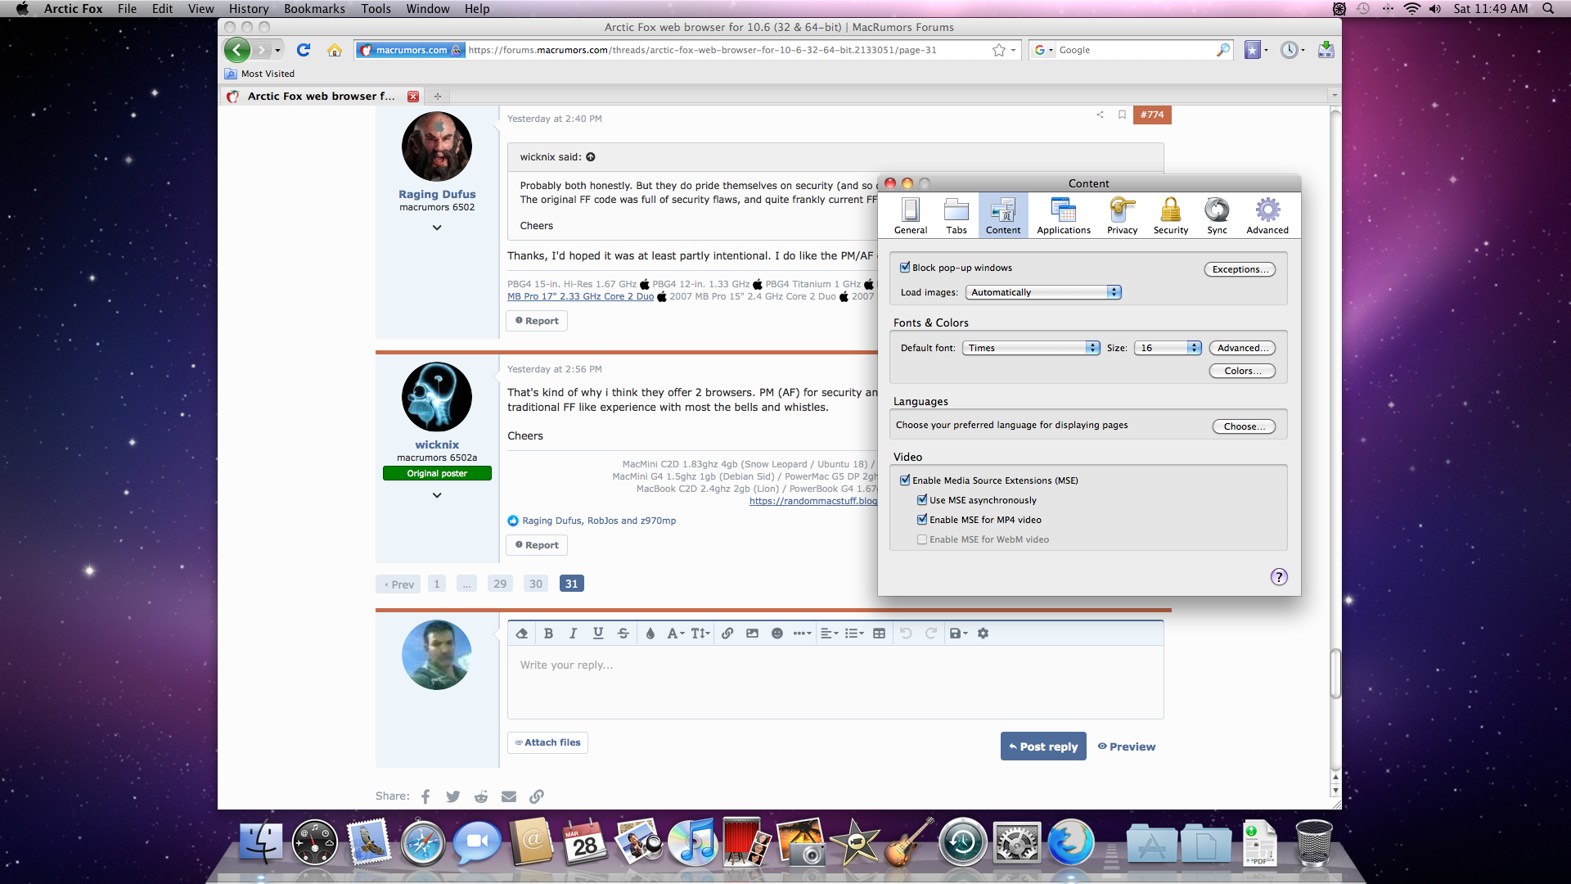Screen dimensions: 1571x884
Task: Reload the page with the refresh icon
Action: (x=304, y=50)
